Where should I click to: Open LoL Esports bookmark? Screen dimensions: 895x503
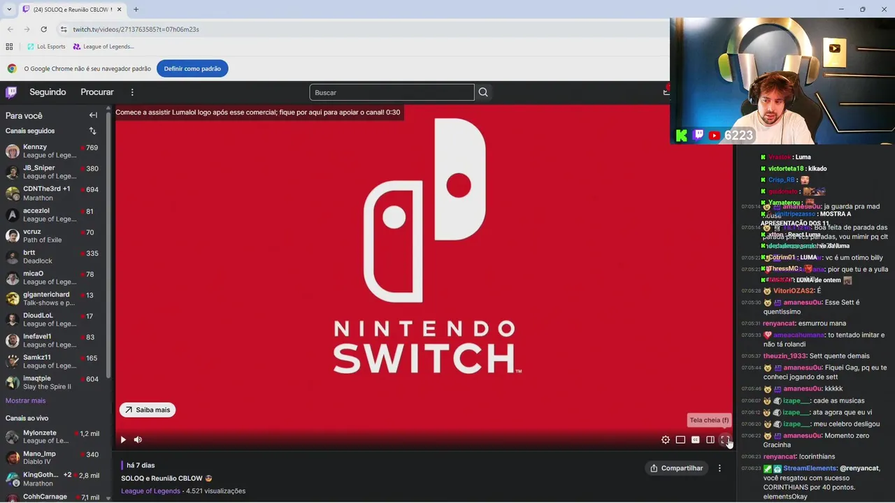pos(46,47)
